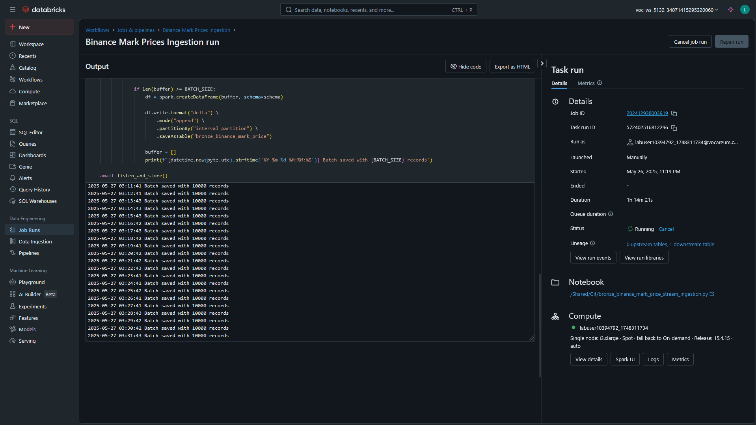Image resolution: width=756 pixels, height=425 pixels.
Task: Open SQL Warehouses in the sidebar
Action: point(39,201)
